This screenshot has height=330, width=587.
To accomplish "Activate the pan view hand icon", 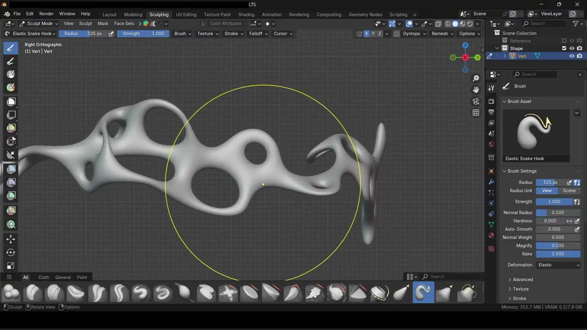I will click(476, 90).
